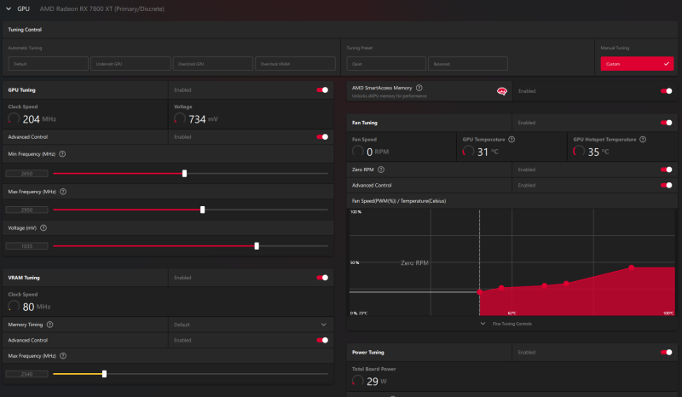
Task: Click the Custom manual tuning button
Action: tap(637, 64)
